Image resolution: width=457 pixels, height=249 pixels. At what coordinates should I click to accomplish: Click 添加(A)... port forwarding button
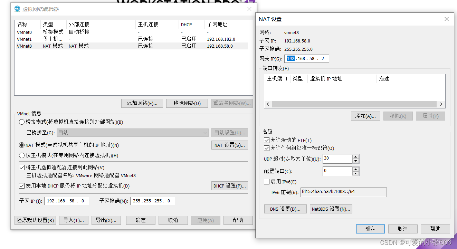point(365,116)
